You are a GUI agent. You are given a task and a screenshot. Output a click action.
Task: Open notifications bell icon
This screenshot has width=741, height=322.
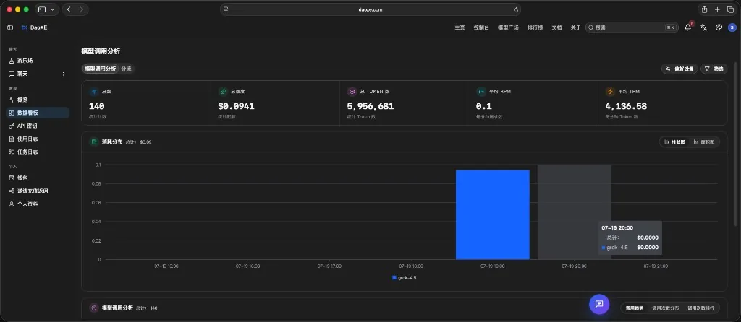click(x=687, y=28)
